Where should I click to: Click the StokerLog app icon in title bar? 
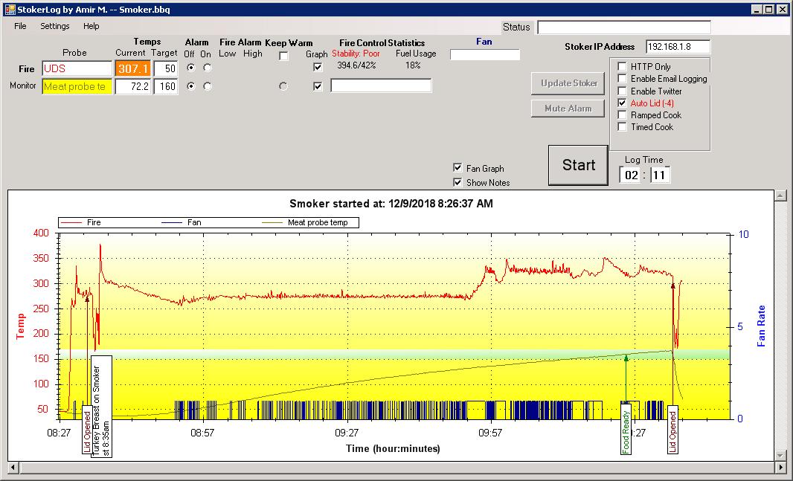10,9
